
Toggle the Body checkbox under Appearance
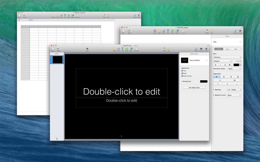182,73
